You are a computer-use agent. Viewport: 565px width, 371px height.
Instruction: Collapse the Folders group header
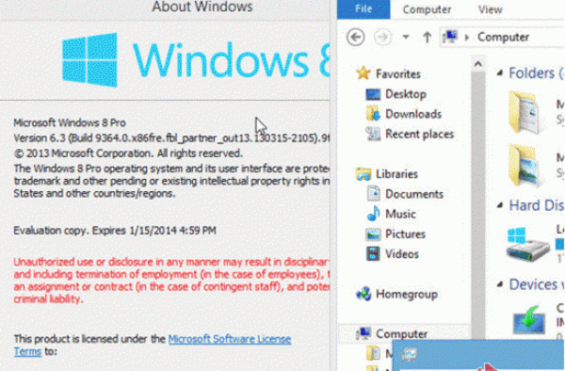coord(500,73)
